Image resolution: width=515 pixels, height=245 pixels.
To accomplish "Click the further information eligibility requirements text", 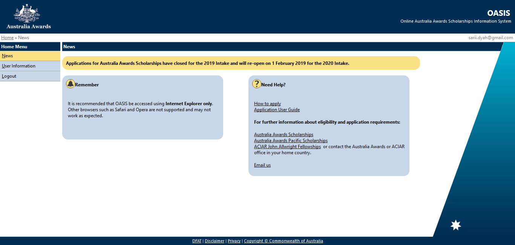I will [x=327, y=122].
